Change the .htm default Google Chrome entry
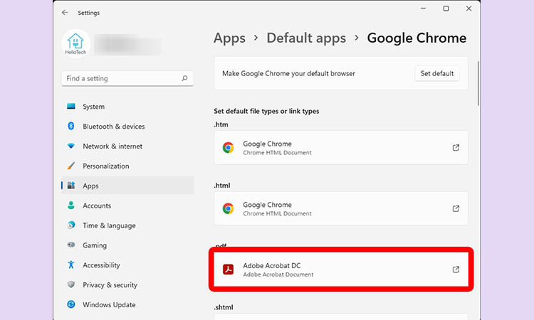Image resolution: width=534 pixels, height=320 pixels. tap(341, 148)
